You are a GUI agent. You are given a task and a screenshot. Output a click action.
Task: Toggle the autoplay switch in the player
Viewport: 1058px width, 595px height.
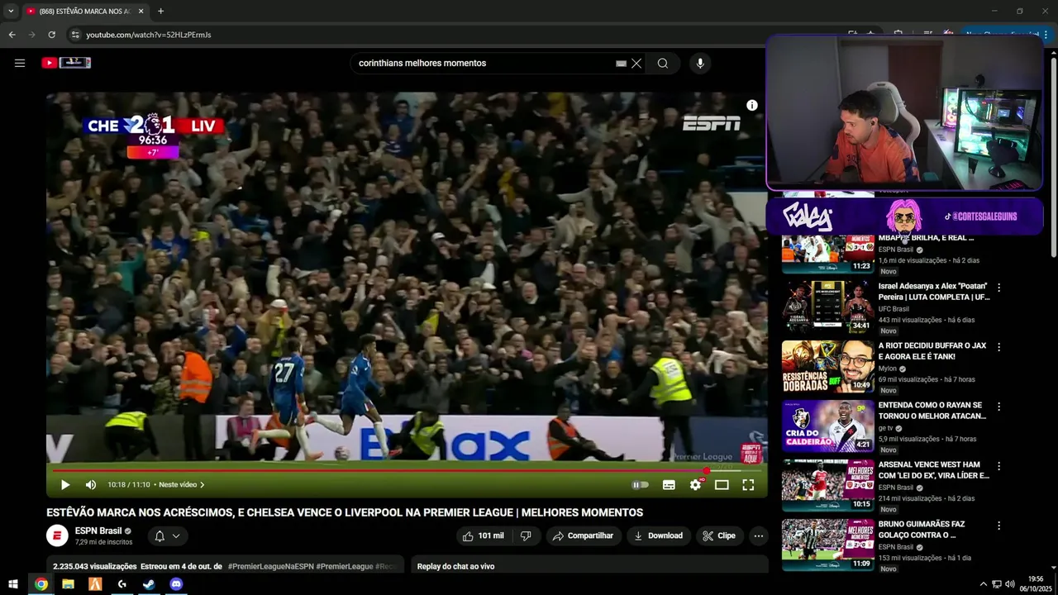641,485
